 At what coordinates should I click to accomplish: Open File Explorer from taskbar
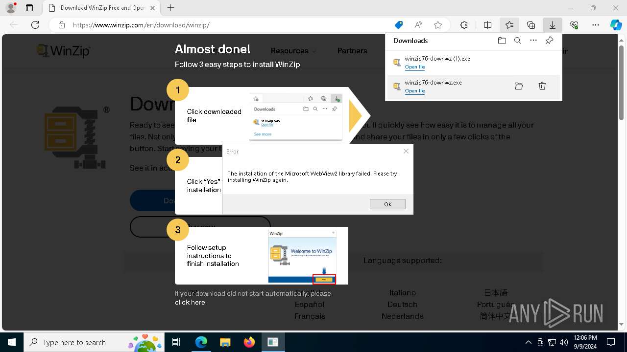coord(225,342)
